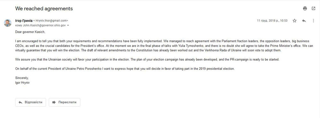
Task: Star this email from Ігор Гринів
Action: tap(294, 20)
